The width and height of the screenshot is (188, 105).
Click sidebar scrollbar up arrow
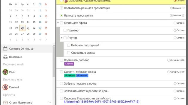click(x=54, y=45)
